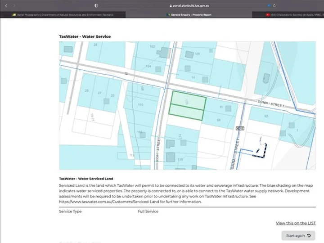324x243 pixels.
Task: Switch to the Aerial Photography tab
Action: click(63, 15)
